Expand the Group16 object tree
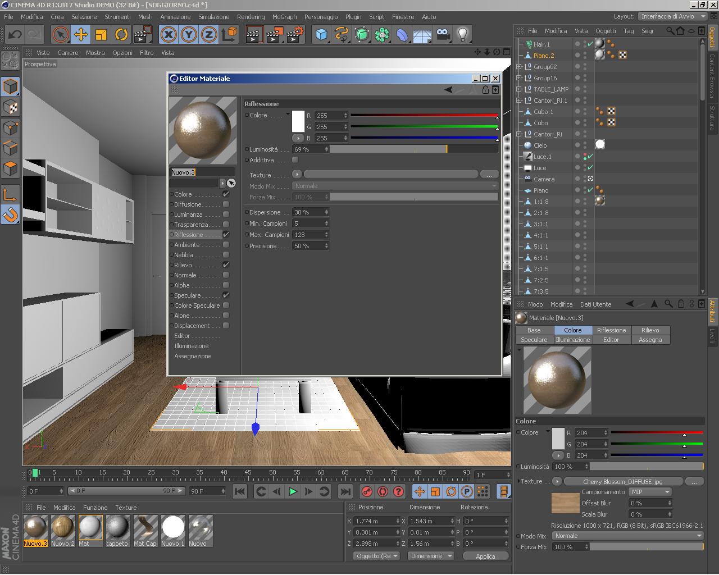The height and width of the screenshot is (575, 719). click(x=519, y=78)
